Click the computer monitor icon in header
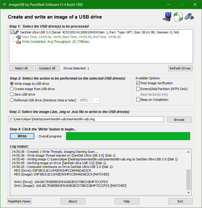Image resolution: width=202 pixels, height=208 pixels. 167,17
